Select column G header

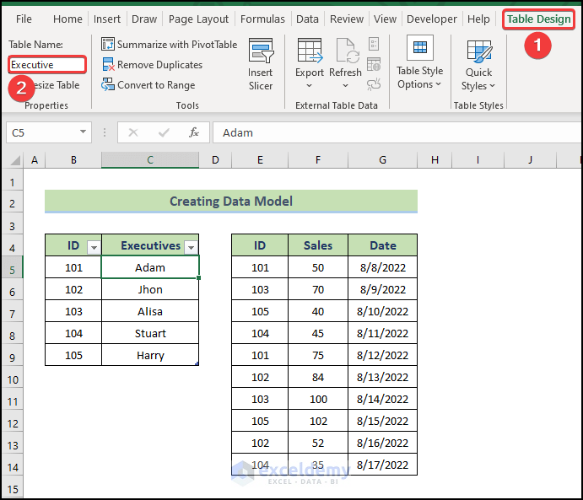pyautogui.click(x=382, y=160)
